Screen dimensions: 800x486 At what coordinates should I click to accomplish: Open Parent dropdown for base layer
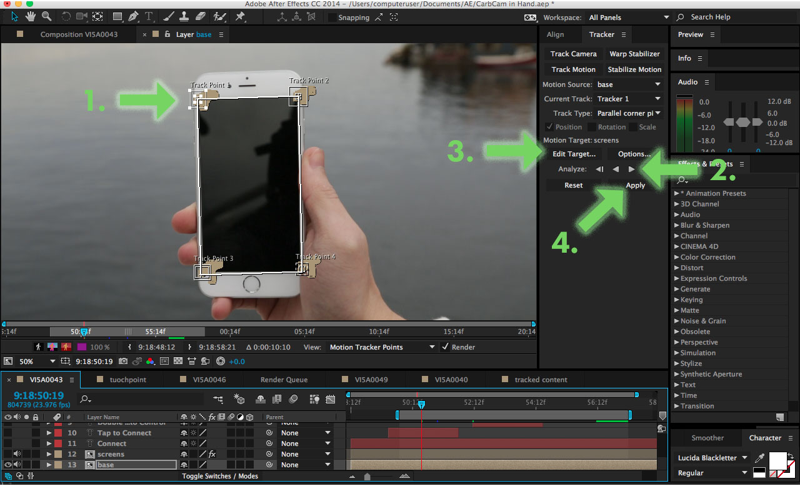pos(305,465)
